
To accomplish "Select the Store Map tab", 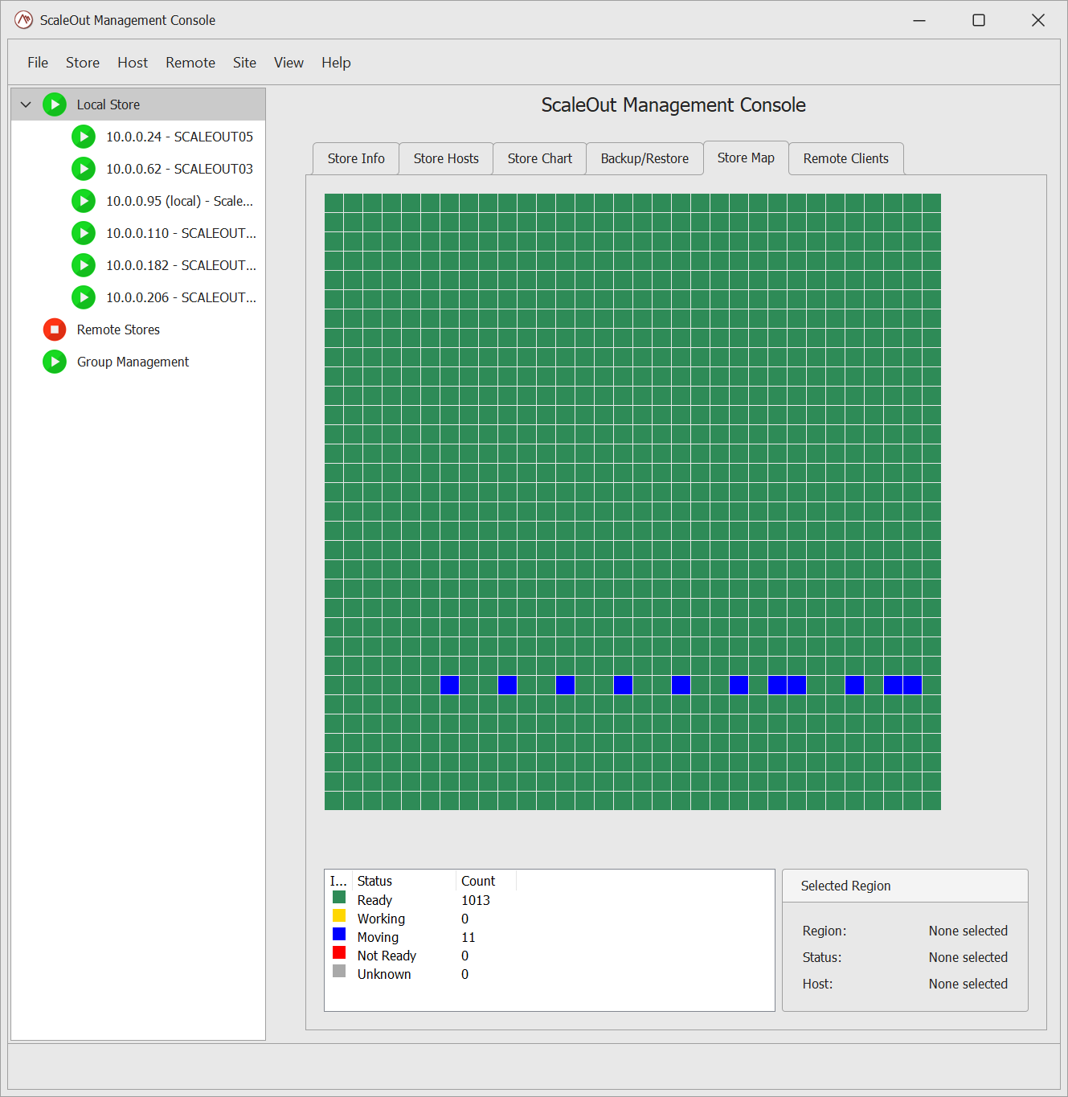I will click(x=746, y=158).
